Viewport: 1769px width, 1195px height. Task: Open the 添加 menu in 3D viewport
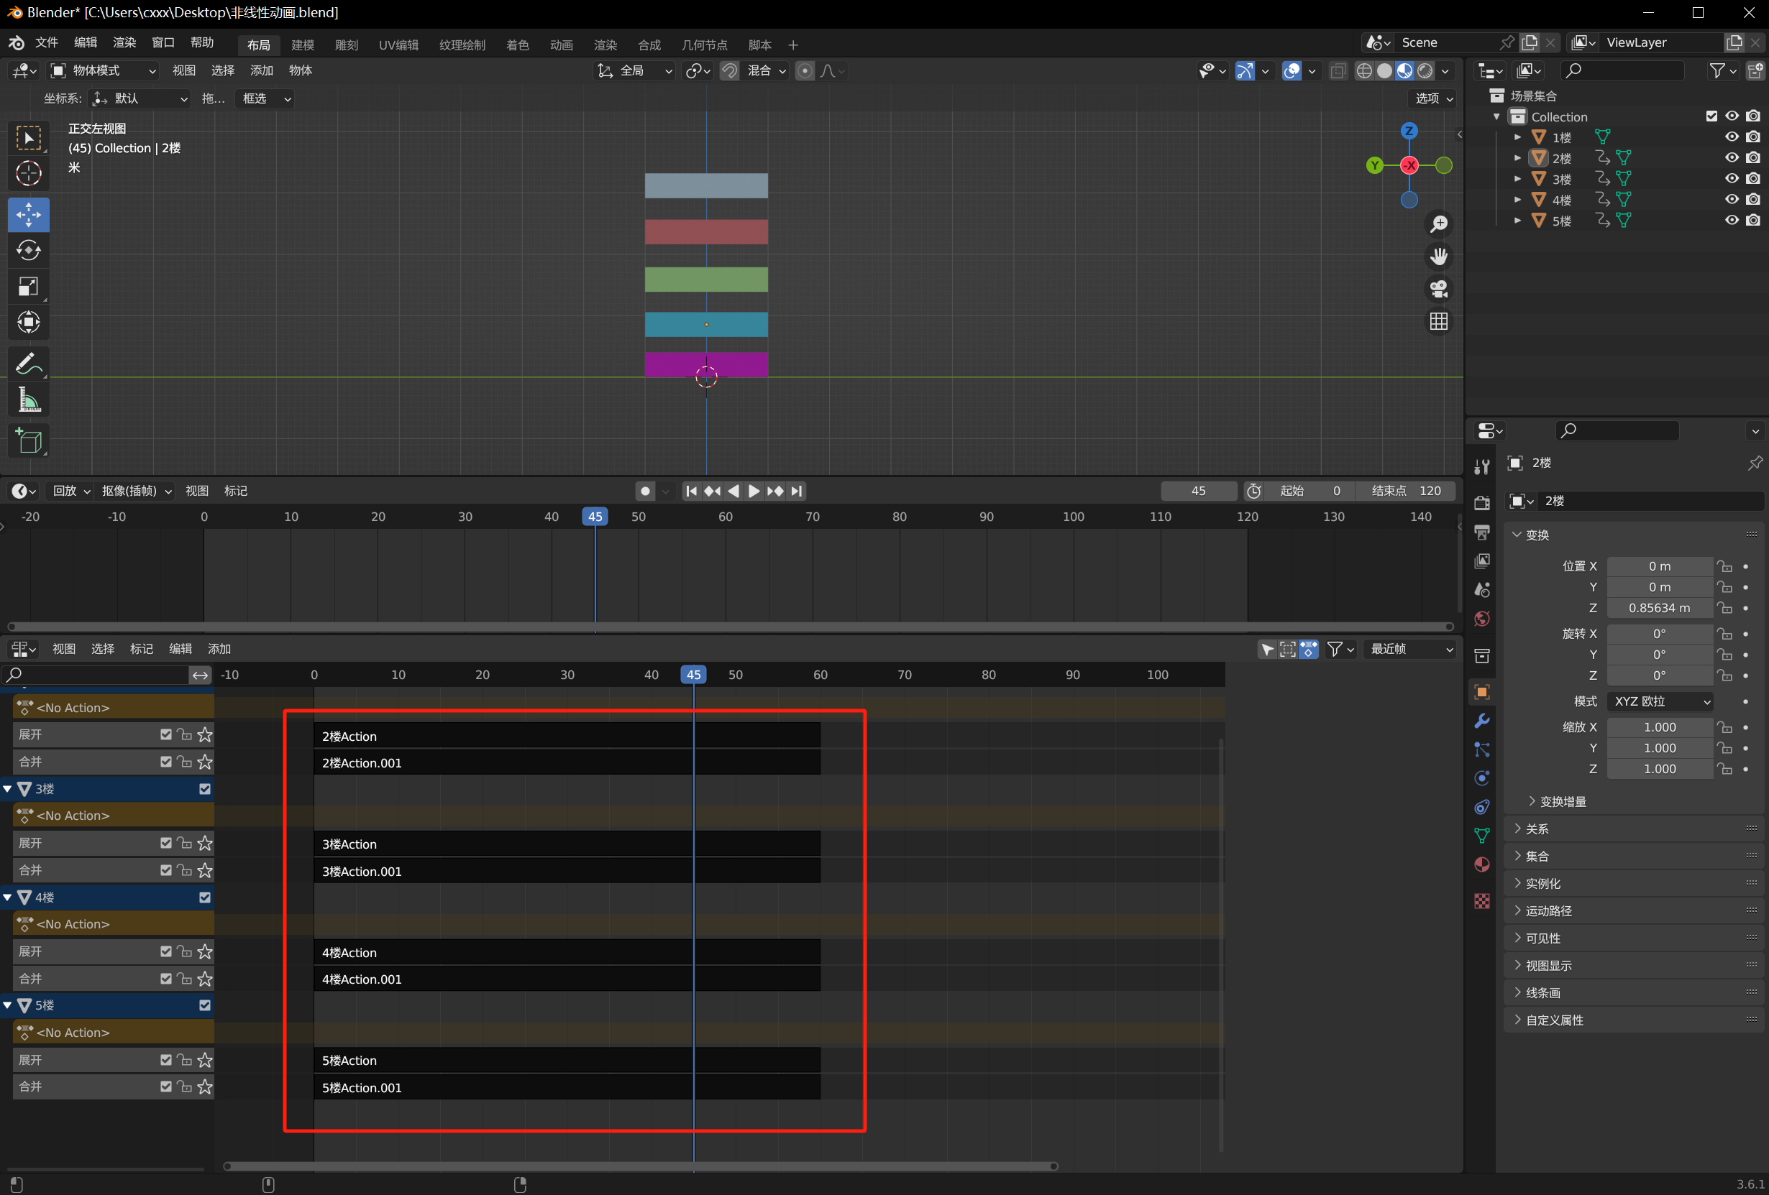tap(261, 70)
